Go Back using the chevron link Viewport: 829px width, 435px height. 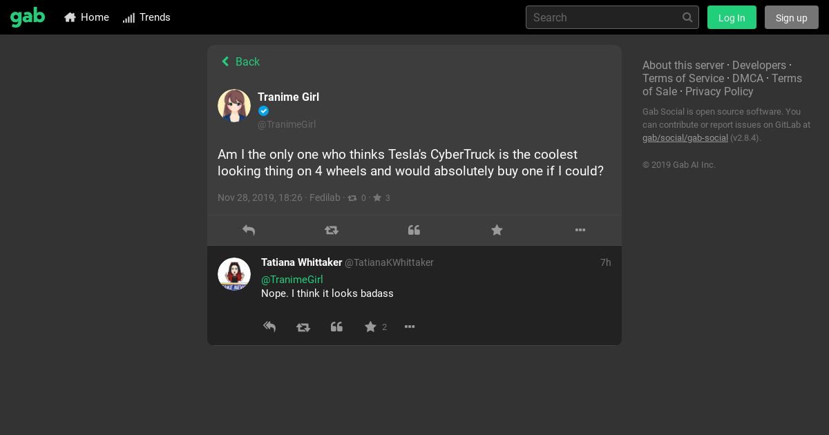[x=240, y=61]
